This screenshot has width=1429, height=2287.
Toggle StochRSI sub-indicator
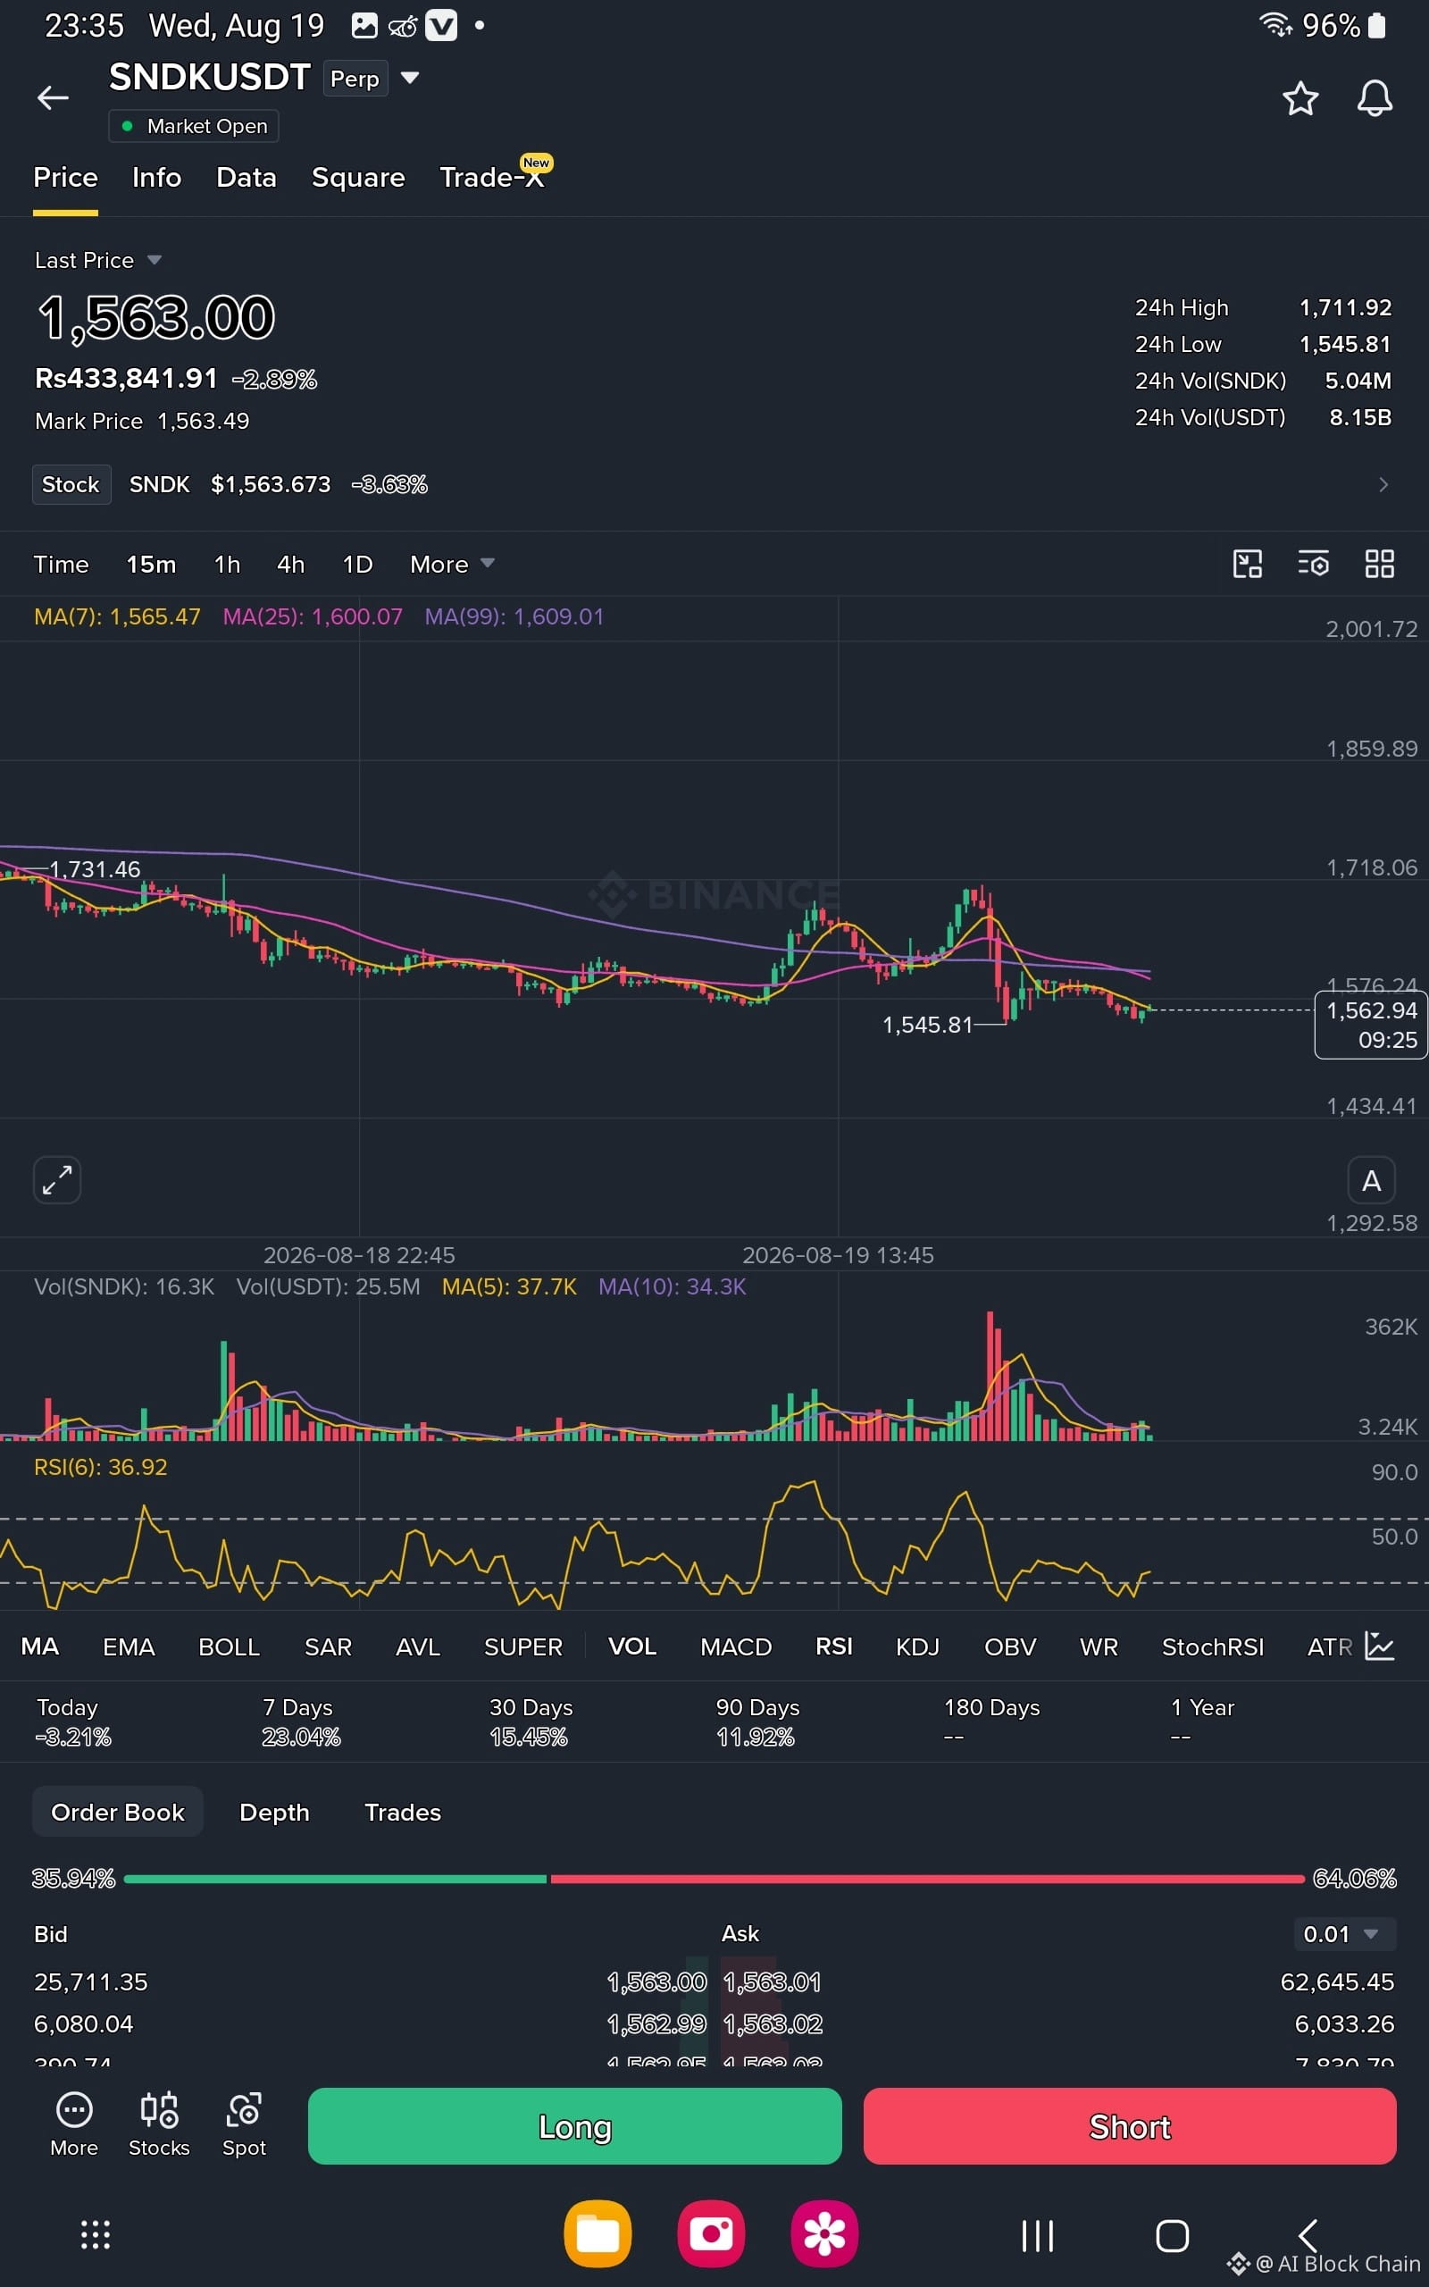tap(1213, 1646)
